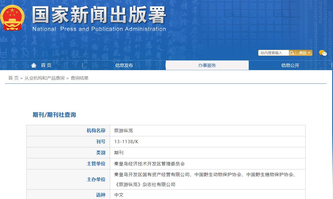Expand the 类别 category dropdown

click(x=304, y=53)
